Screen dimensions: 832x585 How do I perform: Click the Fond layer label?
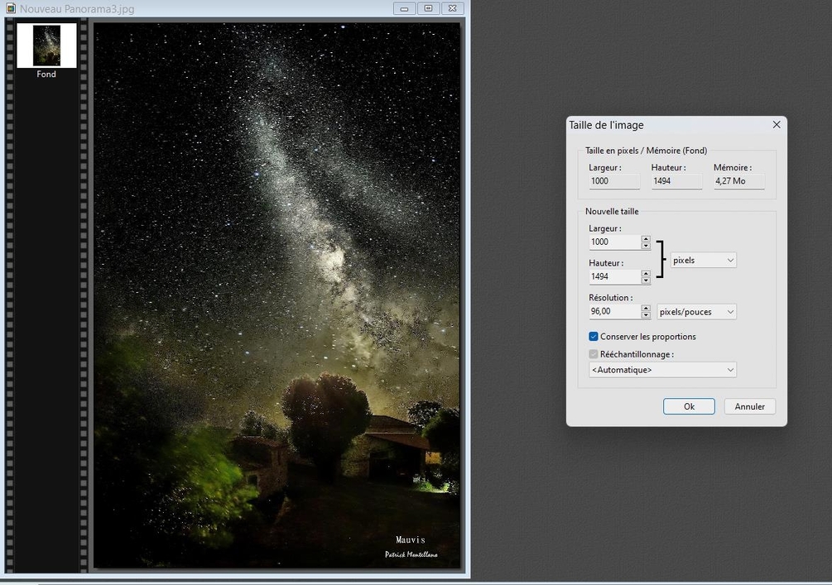click(46, 74)
